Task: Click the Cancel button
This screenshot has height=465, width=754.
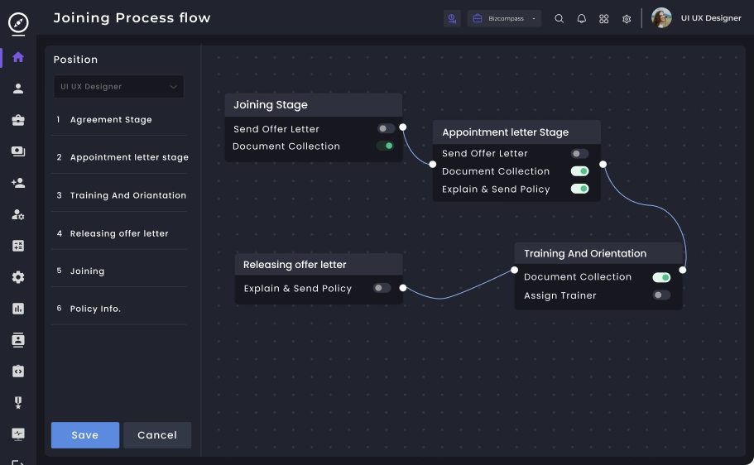Action: [x=157, y=435]
